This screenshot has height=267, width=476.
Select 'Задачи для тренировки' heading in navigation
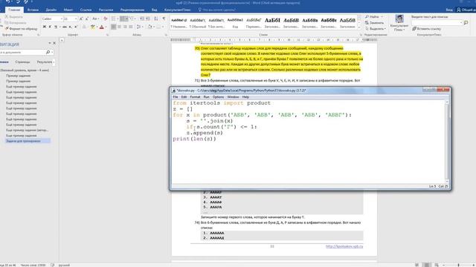coord(28,141)
